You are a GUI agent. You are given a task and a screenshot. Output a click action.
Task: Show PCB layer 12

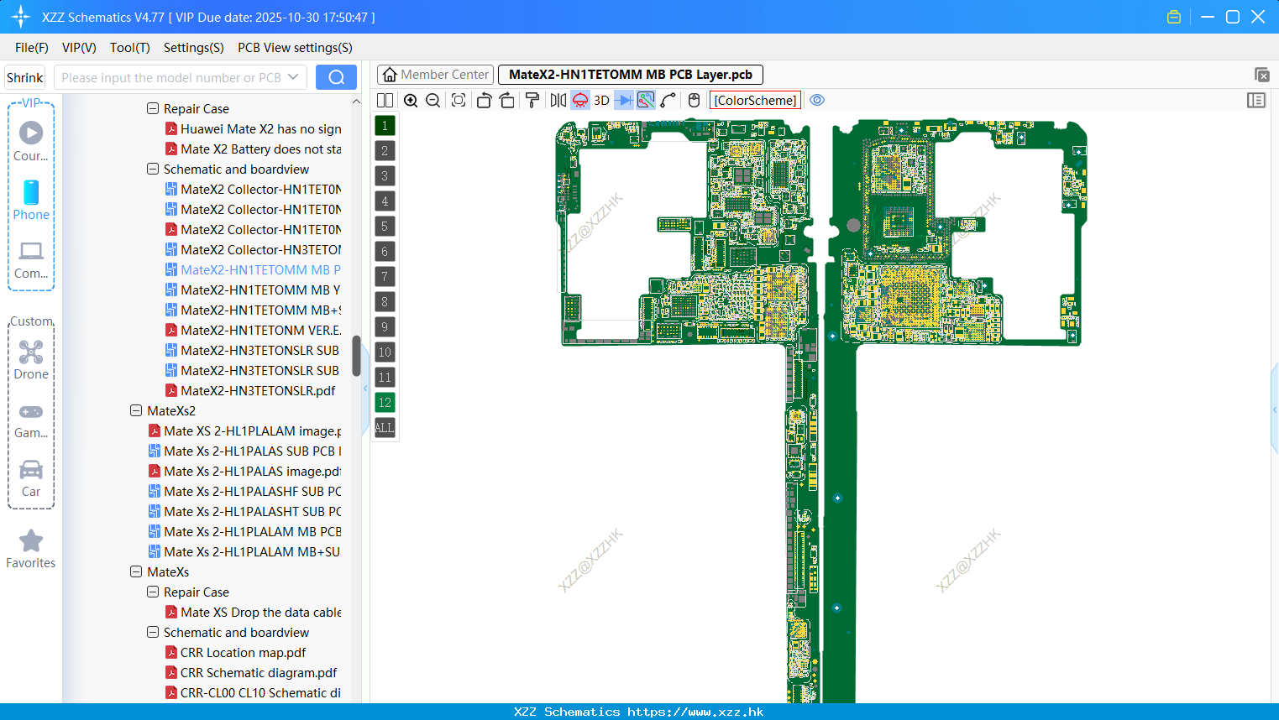coord(385,403)
